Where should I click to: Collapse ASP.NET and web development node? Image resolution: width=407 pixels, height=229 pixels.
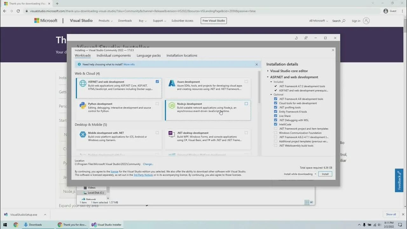click(268, 77)
